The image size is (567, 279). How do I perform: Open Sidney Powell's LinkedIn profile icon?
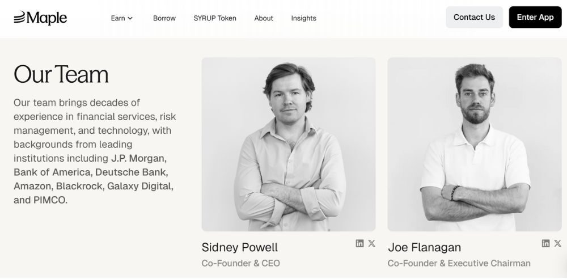point(359,243)
